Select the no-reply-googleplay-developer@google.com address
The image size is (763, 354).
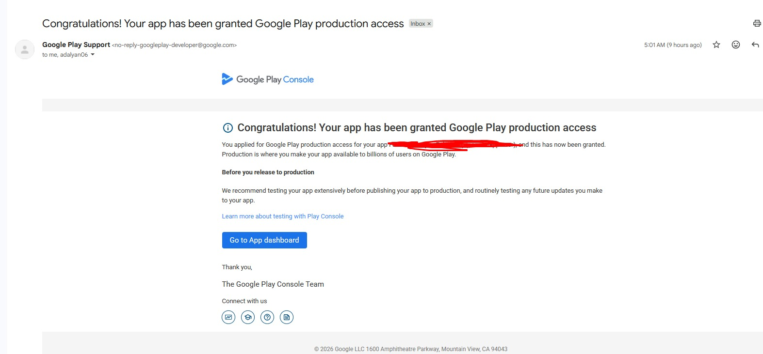[x=175, y=45]
